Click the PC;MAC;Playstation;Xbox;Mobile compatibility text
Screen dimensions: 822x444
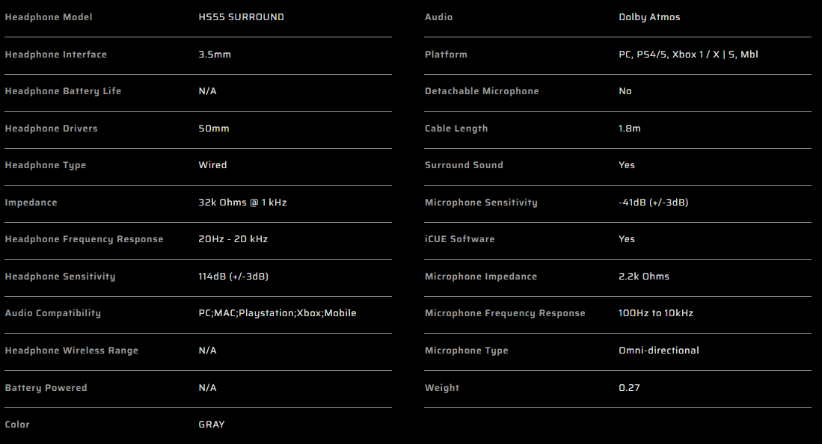pos(277,313)
